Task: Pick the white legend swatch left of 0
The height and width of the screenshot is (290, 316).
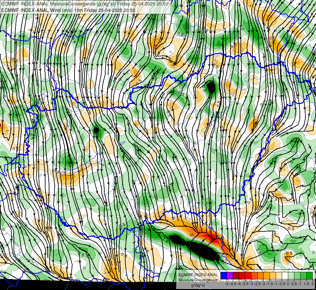Action: 285,275
